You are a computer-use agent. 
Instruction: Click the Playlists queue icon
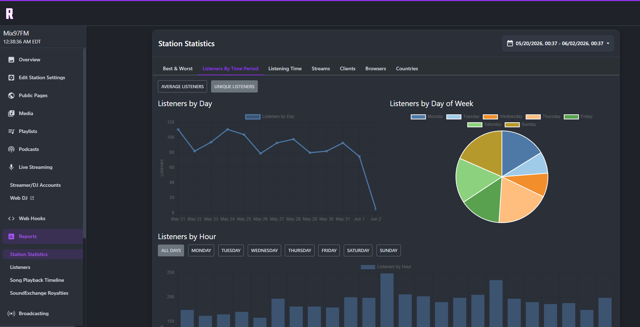click(x=12, y=131)
